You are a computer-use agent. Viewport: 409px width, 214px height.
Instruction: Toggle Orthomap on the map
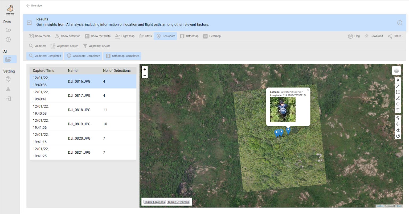pyautogui.click(x=178, y=202)
